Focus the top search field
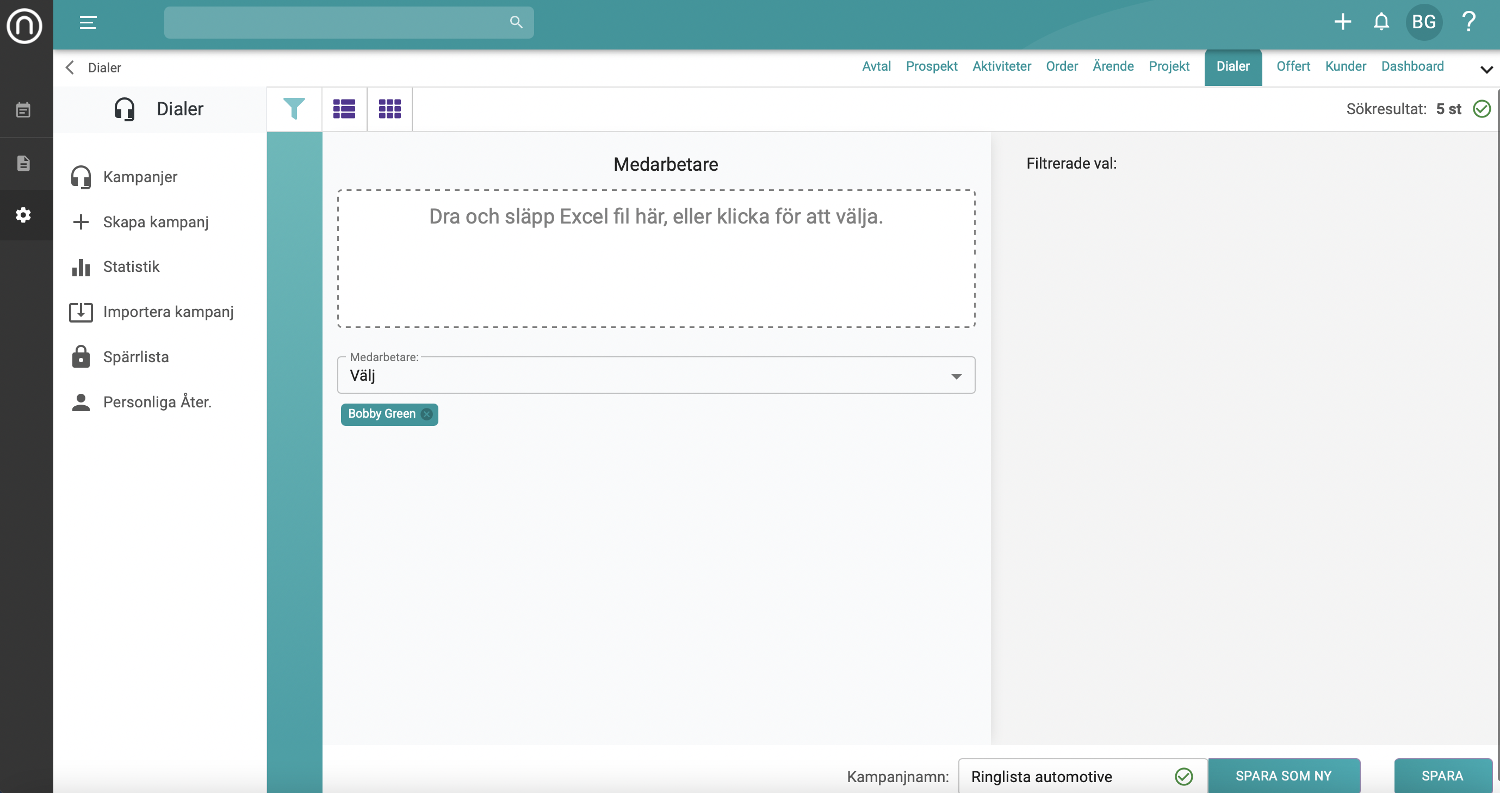This screenshot has width=1500, height=793. pyautogui.click(x=348, y=22)
